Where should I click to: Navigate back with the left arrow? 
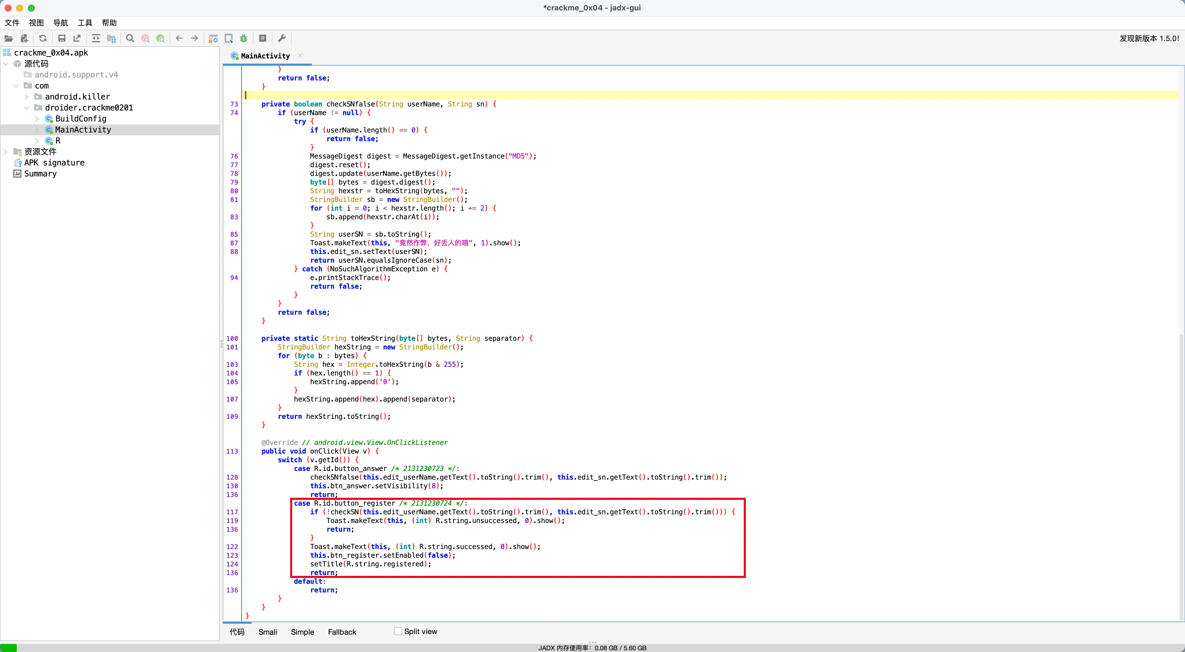[x=179, y=39]
